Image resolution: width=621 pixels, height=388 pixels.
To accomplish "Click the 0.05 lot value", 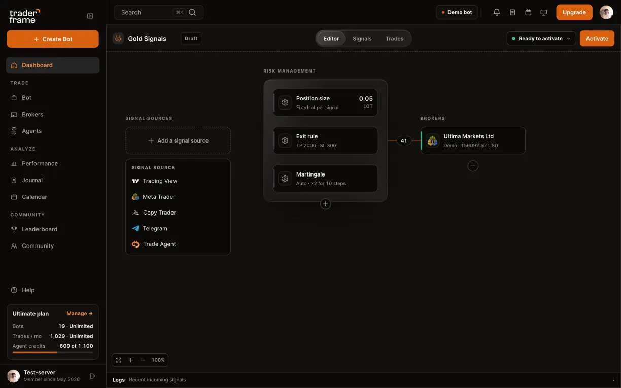I will pyautogui.click(x=366, y=99).
